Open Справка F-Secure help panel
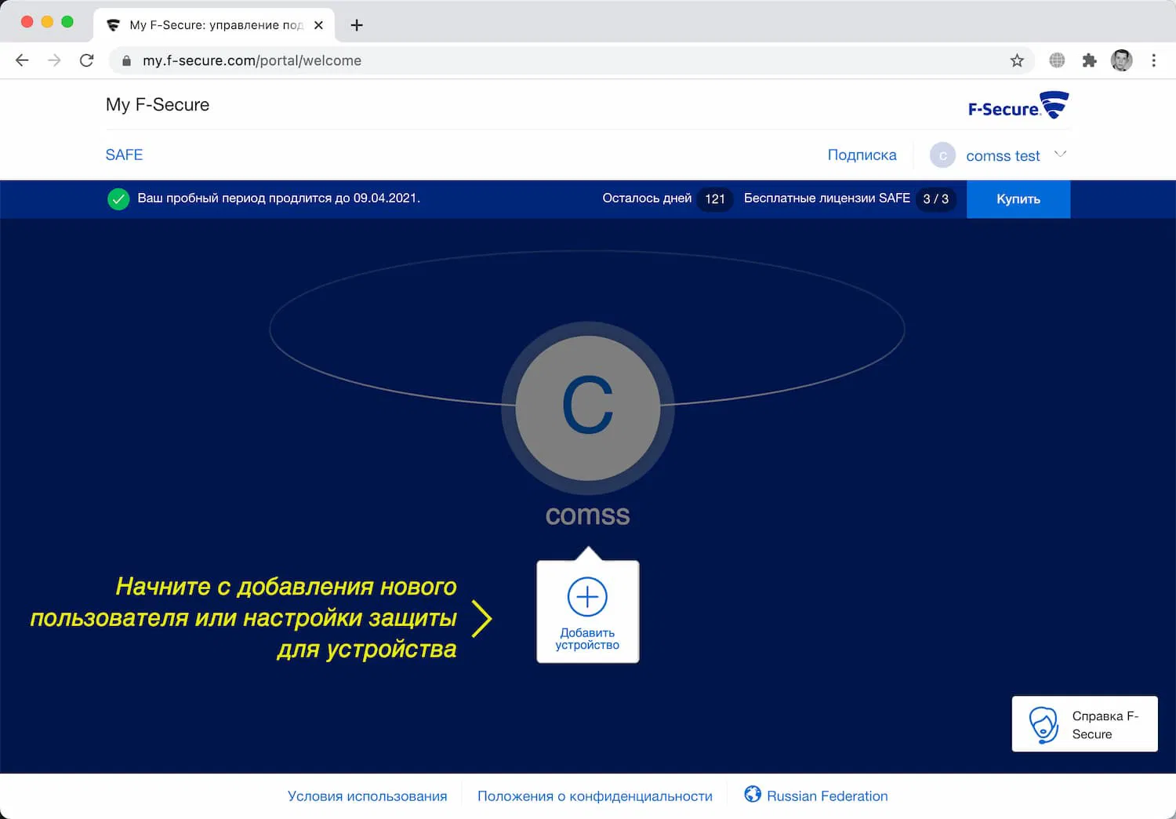Screen dimensions: 1176x819 point(1084,723)
